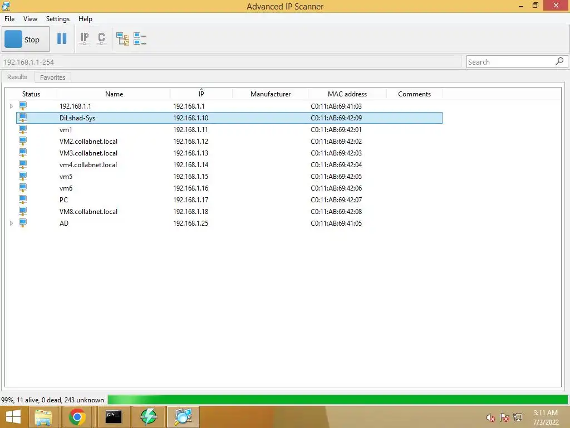Click the computer icon for vm6
The image size is (570, 428).
coord(22,188)
